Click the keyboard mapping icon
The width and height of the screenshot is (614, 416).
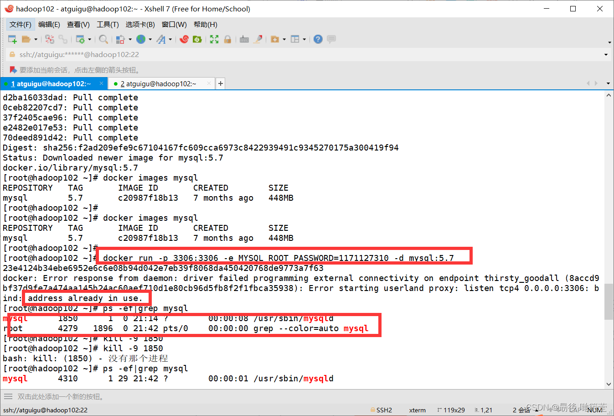(x=244, y=39)
